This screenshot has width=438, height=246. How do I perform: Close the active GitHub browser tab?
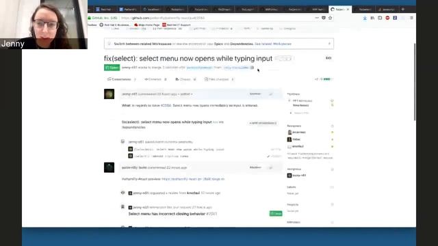[348, 9]
